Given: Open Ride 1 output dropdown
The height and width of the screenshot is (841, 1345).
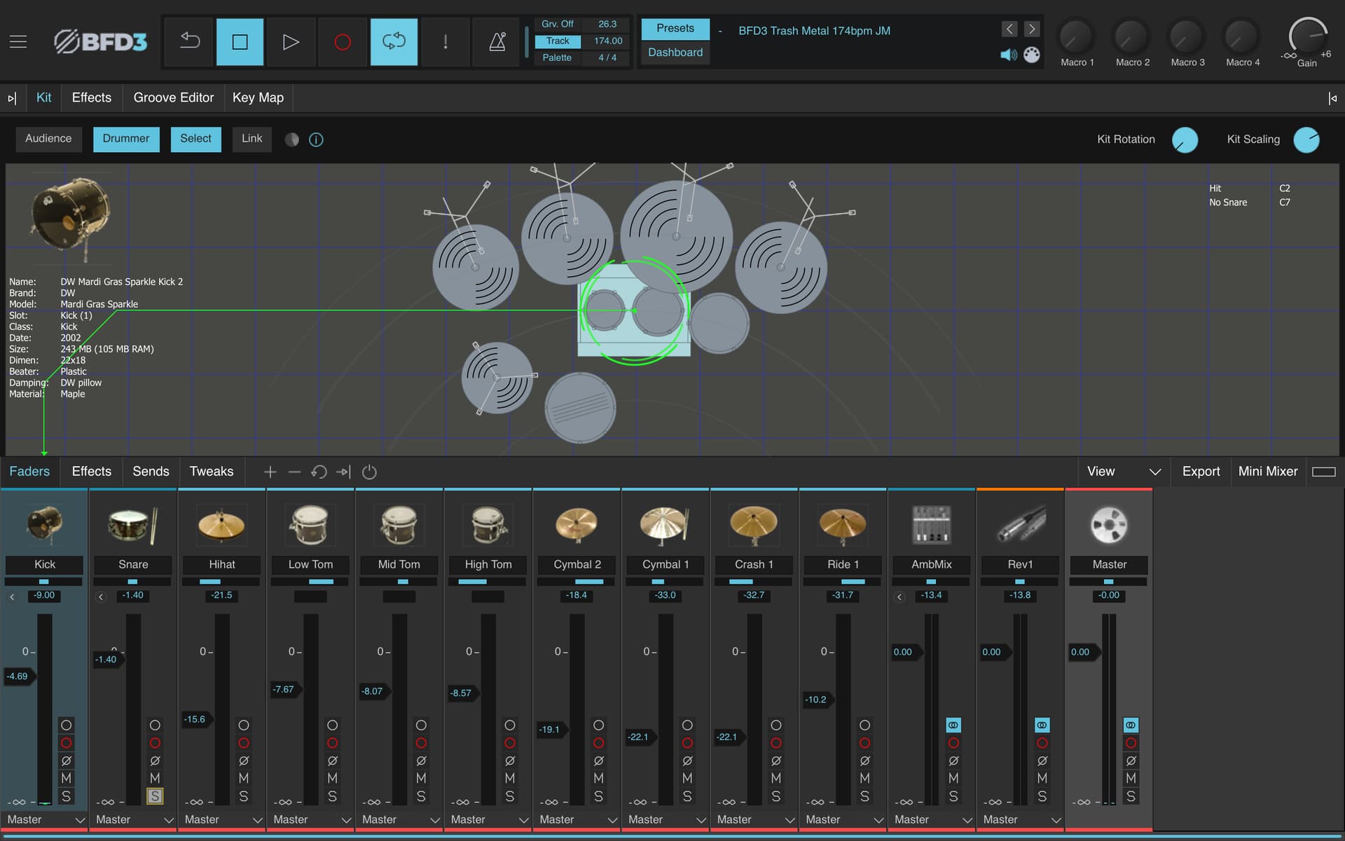Looking at the screenshot, I should coord(843,819).
